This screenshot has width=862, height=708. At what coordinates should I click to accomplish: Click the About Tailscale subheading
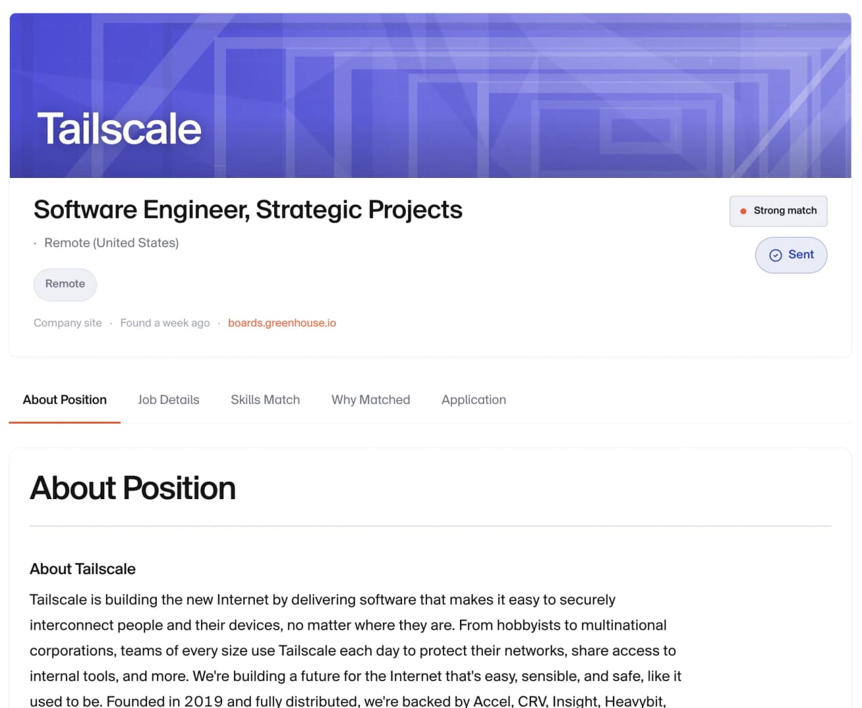tap(83, 569)
